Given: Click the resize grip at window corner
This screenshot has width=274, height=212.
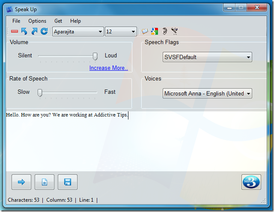Looking at the screenshot, I should coord(264,201).
